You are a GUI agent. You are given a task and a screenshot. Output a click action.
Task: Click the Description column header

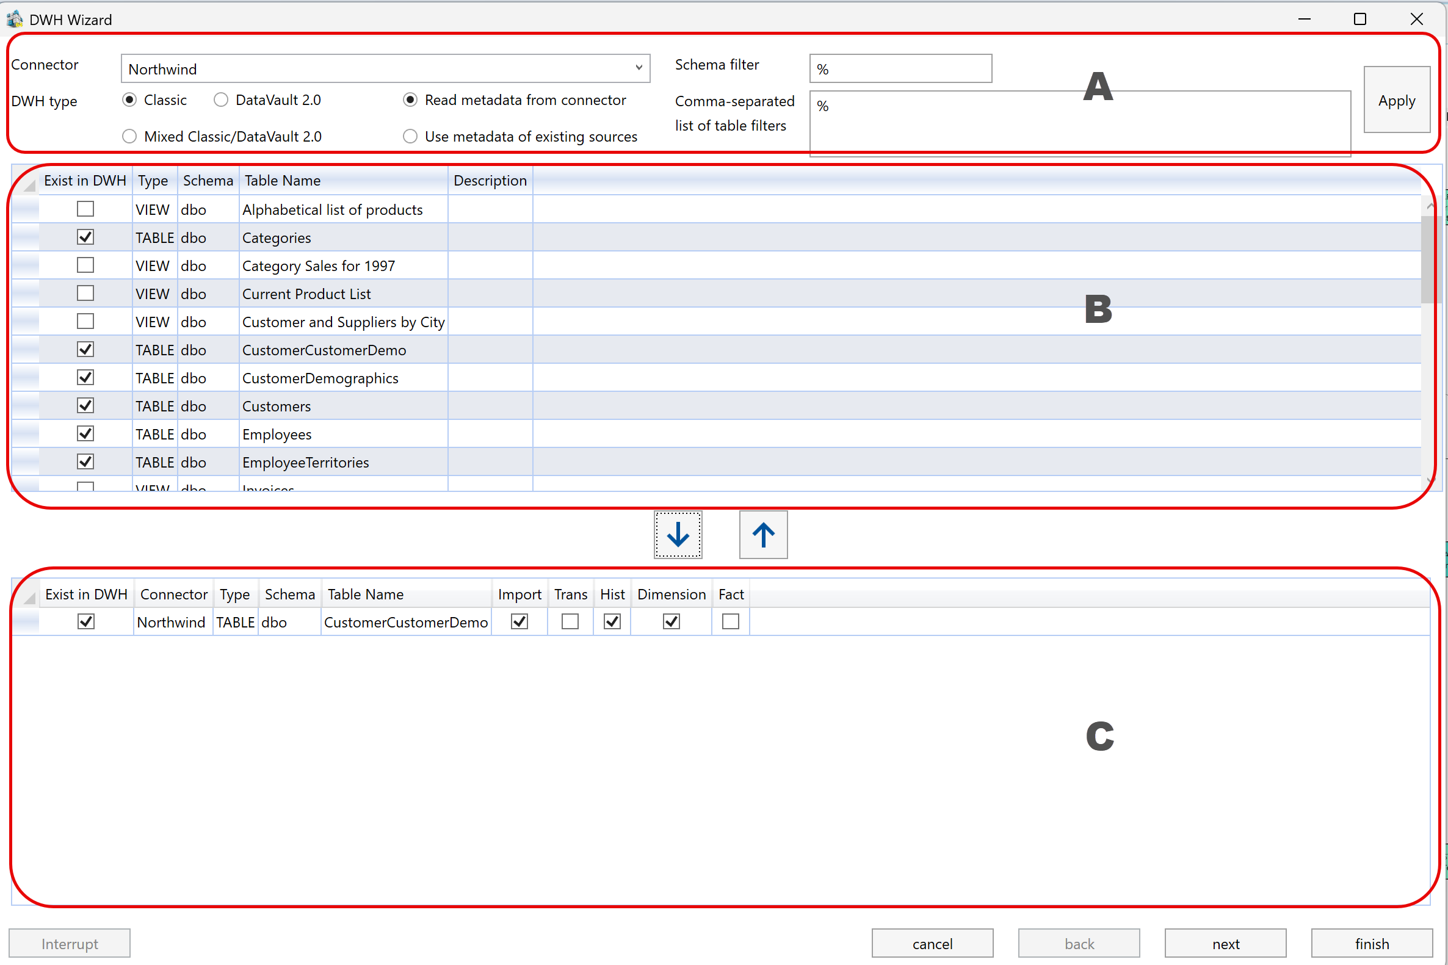490,180
